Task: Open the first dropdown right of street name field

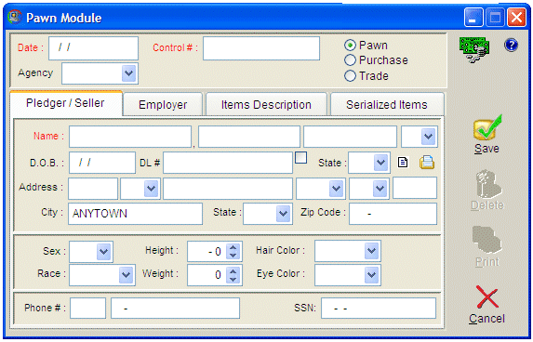Action: pyautogui.click(x=336, y=188)
